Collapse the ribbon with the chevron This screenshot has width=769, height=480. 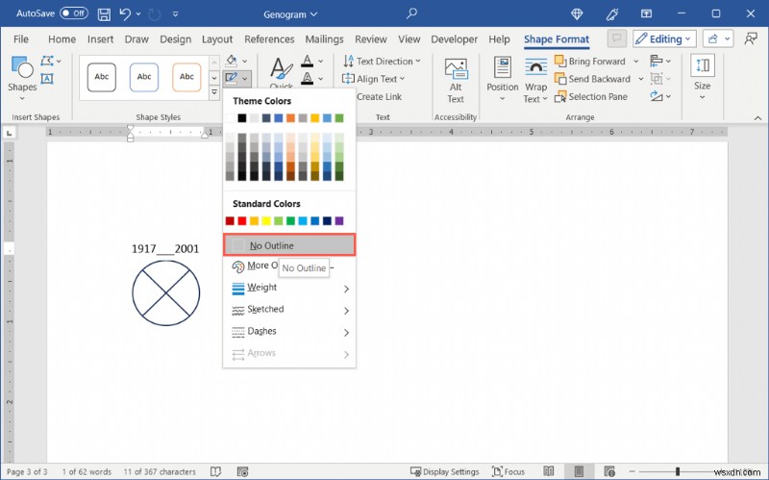(757, 117)
